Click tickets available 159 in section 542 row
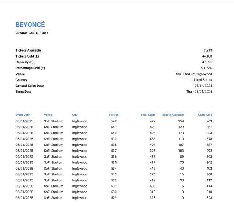Viewport: 234px width, 222px height. (181, 121)
